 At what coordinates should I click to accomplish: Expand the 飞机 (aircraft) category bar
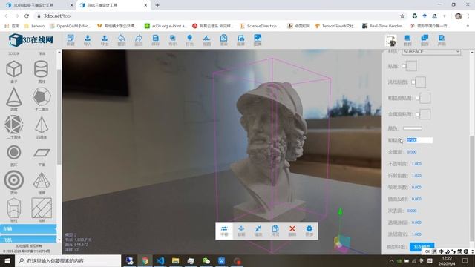[28, 240]
